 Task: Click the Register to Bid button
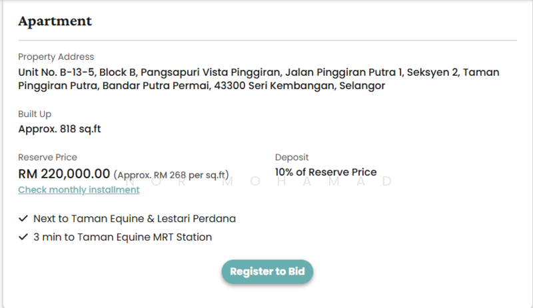[x=267, y=271]
